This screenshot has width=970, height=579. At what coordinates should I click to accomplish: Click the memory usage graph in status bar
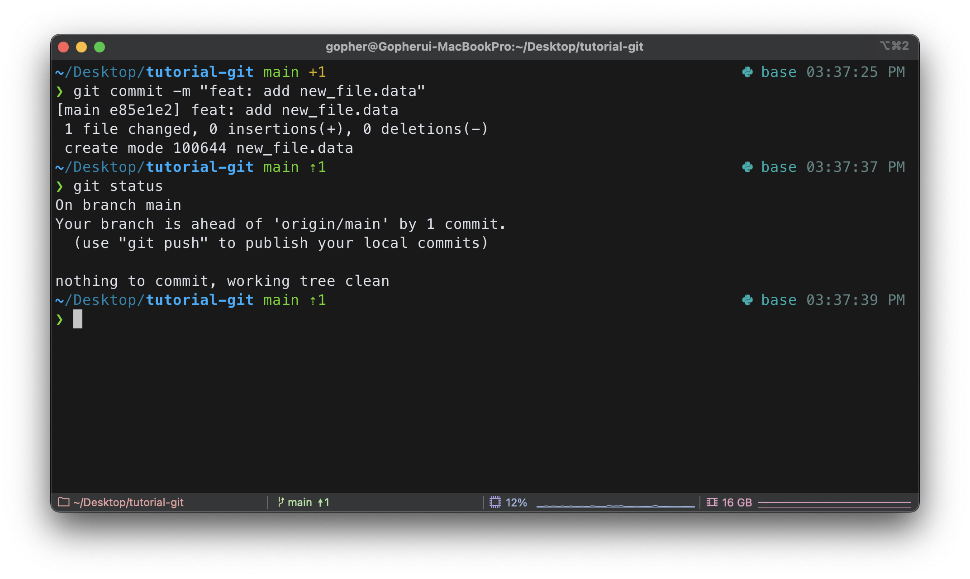point(834,503)
